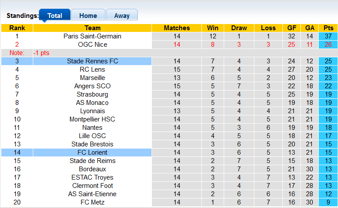The width and height of the screenshot is (338, 208).
Task: Open the AS Monaco team link
Action: (x=92, y=103)
